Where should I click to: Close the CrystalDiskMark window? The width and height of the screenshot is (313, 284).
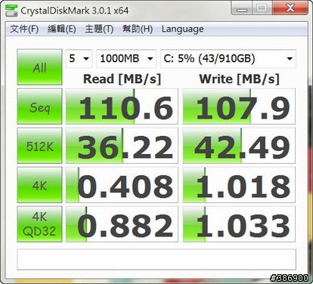click(x=290, y=8)
